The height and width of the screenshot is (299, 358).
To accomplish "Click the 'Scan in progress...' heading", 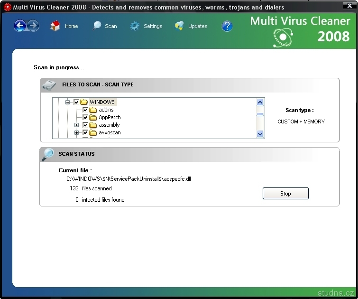I will point(59,67).
